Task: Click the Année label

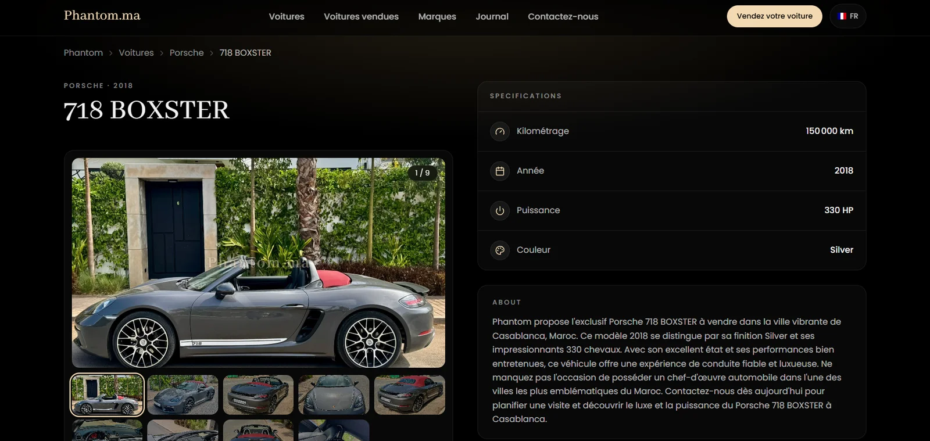Action: click(531, 171)
